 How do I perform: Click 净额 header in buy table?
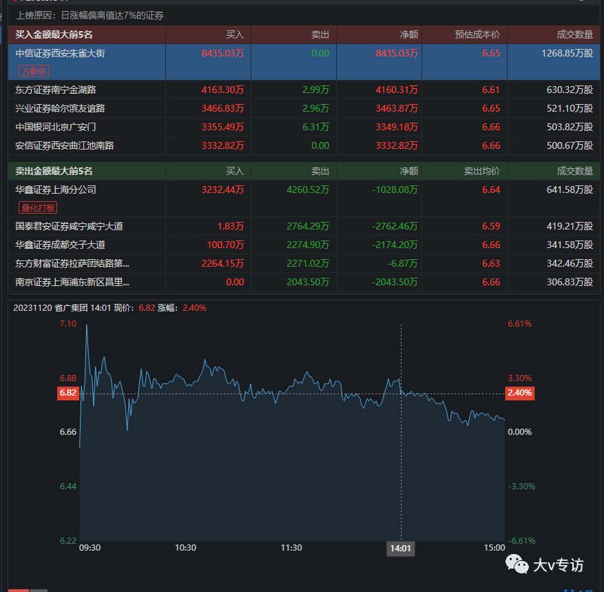408,34
